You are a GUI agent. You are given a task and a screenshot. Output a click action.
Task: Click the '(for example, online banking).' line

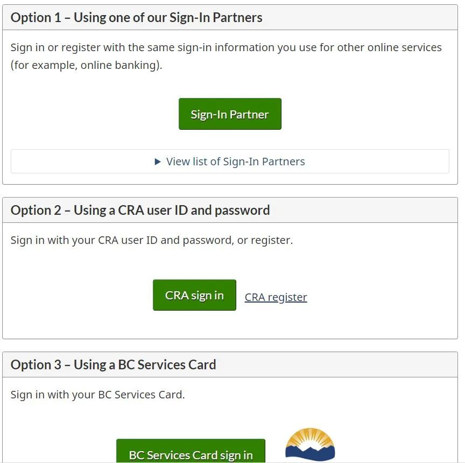[87, 65]
